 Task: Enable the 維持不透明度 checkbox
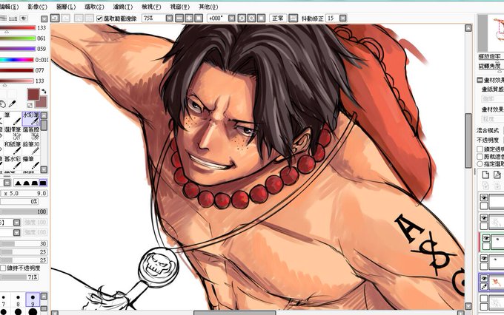[4, 268]
